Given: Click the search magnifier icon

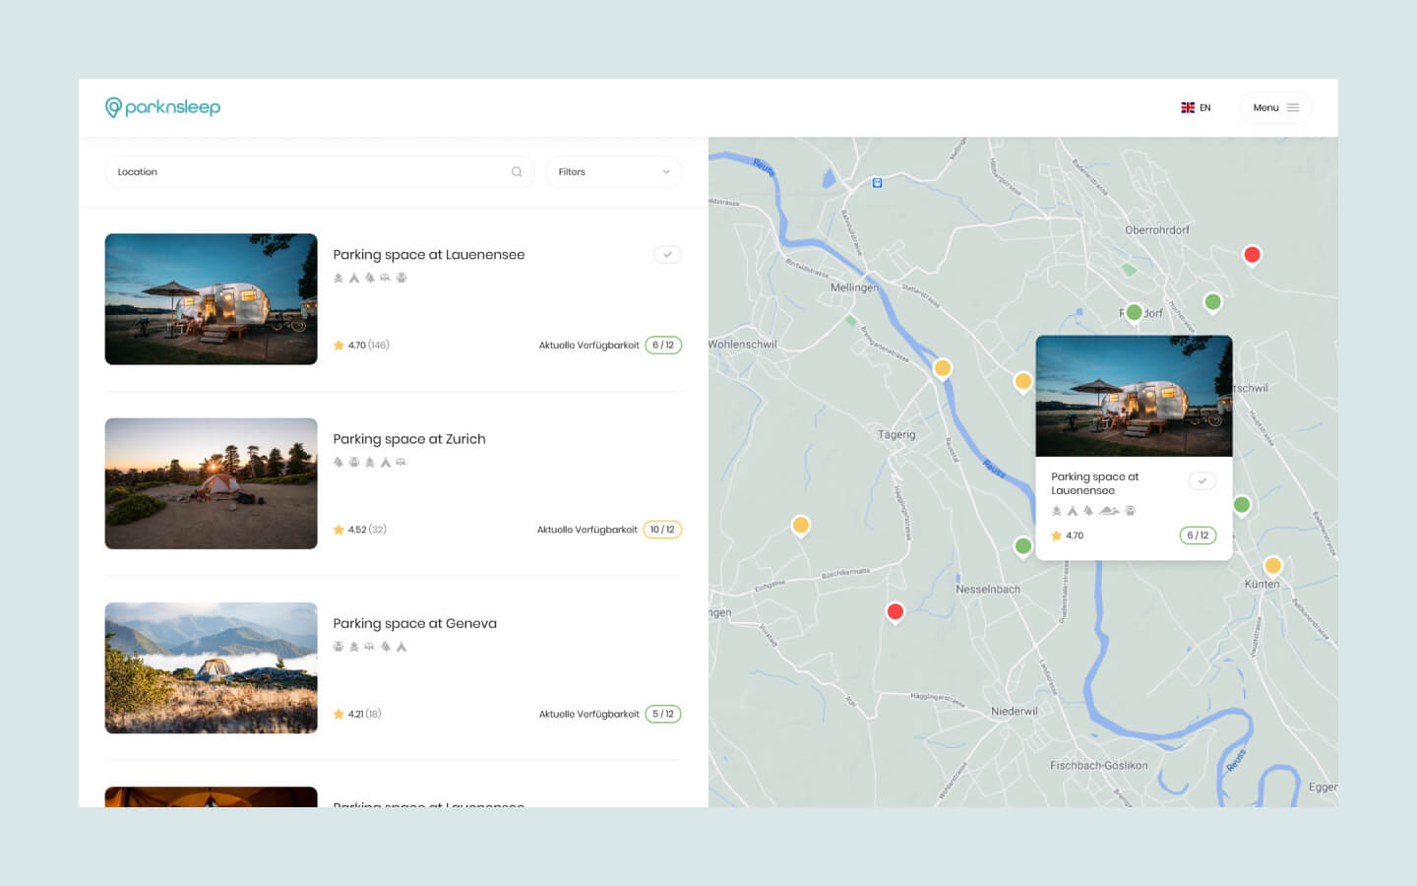Looking at the screenshot, I should (517, 172).
